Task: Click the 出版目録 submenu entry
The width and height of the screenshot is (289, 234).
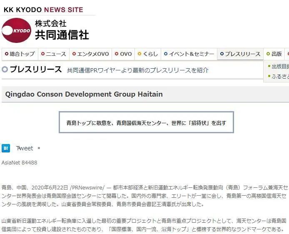Action: click(x=279, y=66)
